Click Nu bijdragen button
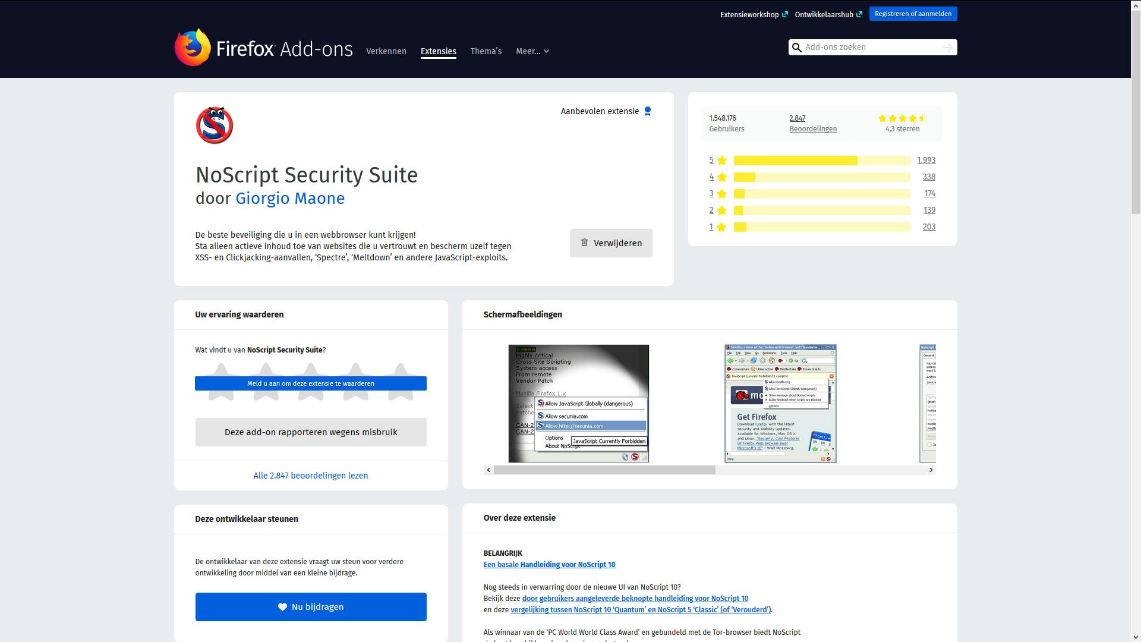Image resolution: width=1141 pixels, height=642 pixels. click(x=311, y=607)
